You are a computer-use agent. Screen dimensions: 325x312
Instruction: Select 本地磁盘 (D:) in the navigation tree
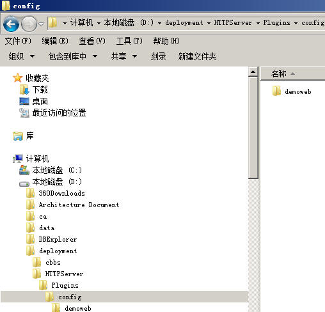point(57,182)
